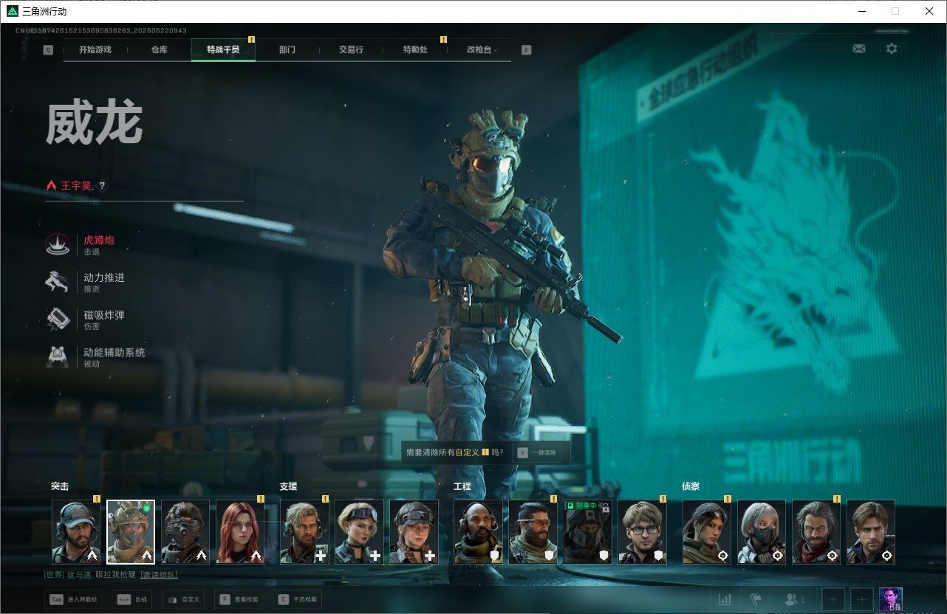Click the 出战 deploy button
The image size is (947, 614).
coord(133,600)
